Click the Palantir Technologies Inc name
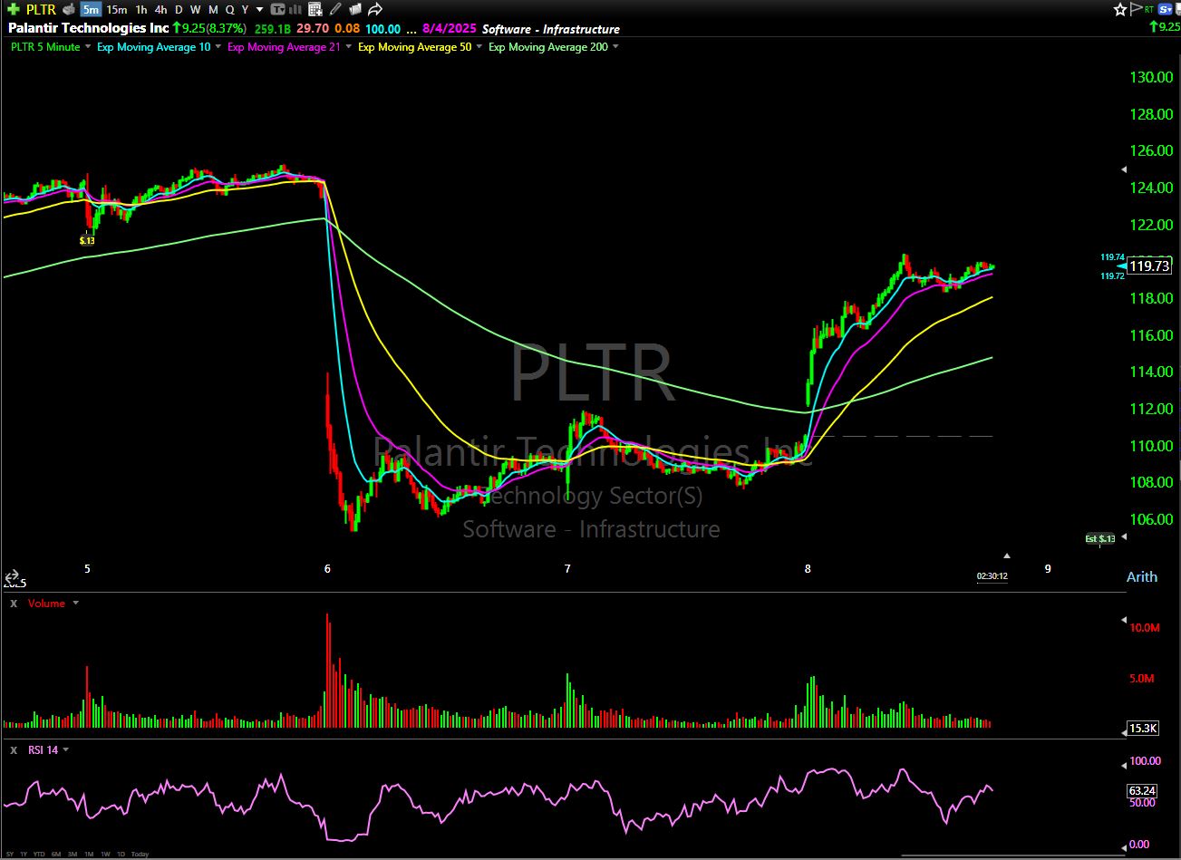Image resolution: width=1181 pixels, height=860 pixels. (88, 28)
